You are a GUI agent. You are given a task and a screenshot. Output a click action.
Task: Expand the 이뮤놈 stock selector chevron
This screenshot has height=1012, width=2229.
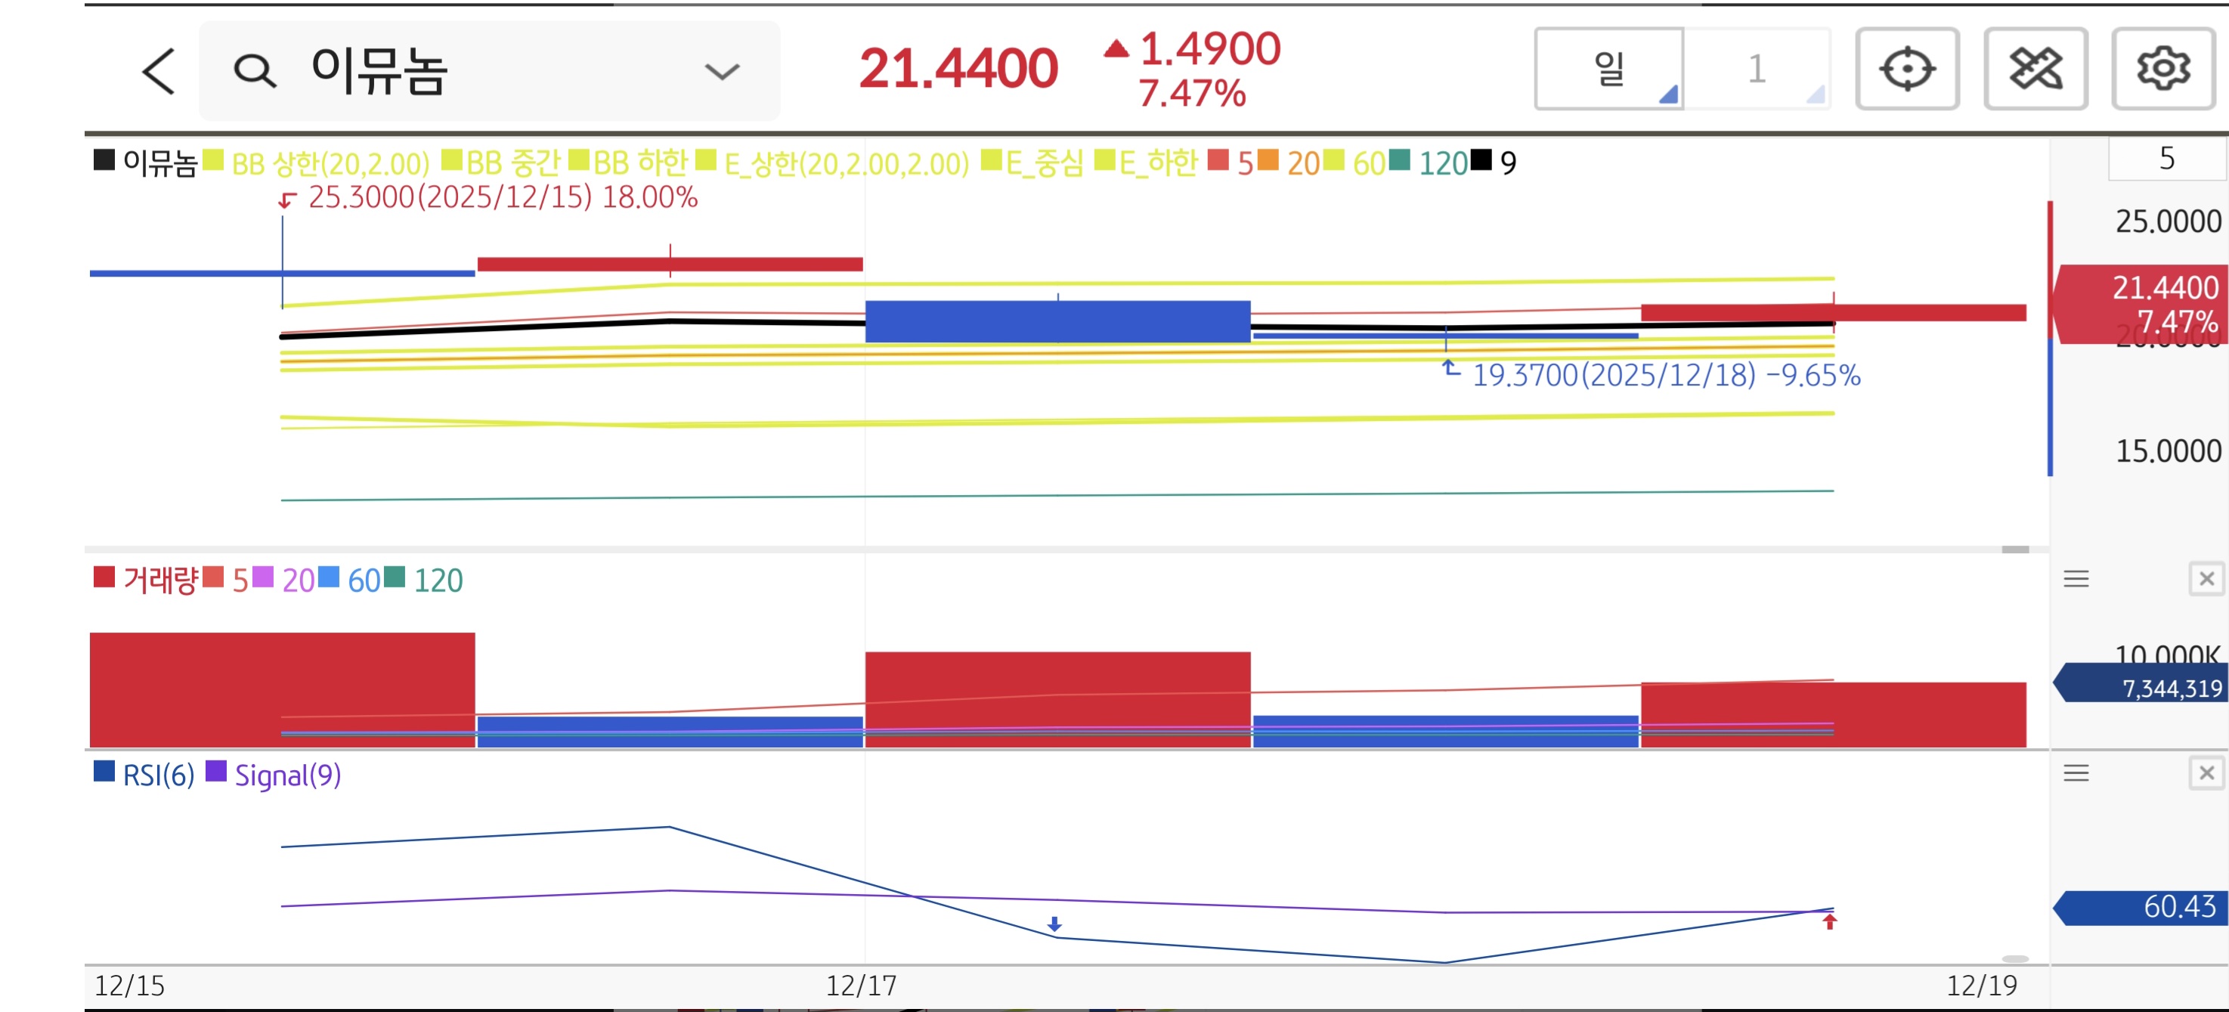(722, 71)
